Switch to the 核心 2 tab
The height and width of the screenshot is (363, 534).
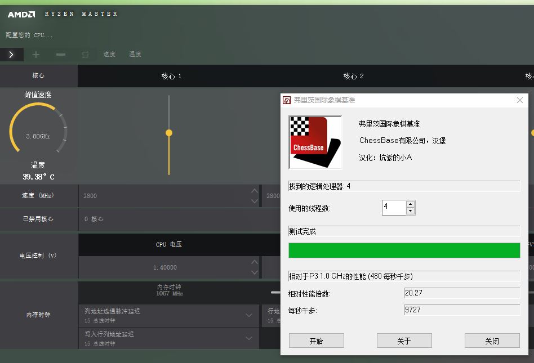coord(353,76)
